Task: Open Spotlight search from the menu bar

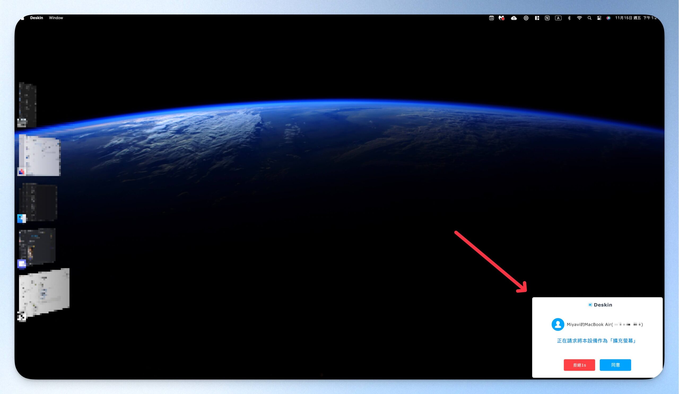Action: (x=589, y=18)
